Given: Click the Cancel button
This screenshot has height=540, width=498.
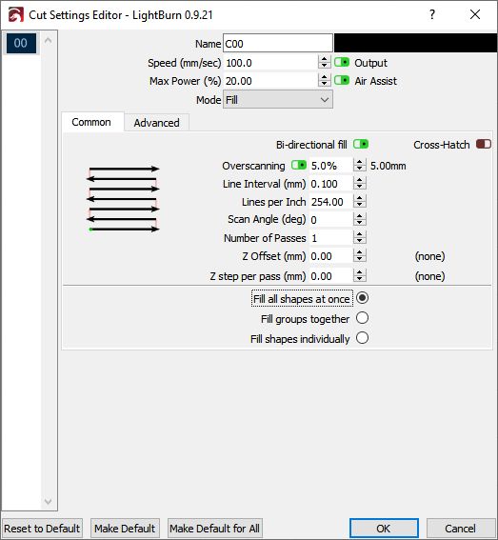Looking at the screenshot, I should point(461,529).
